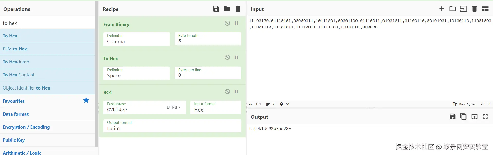
Task: Maximise the output pane
Action: [485, 117]
